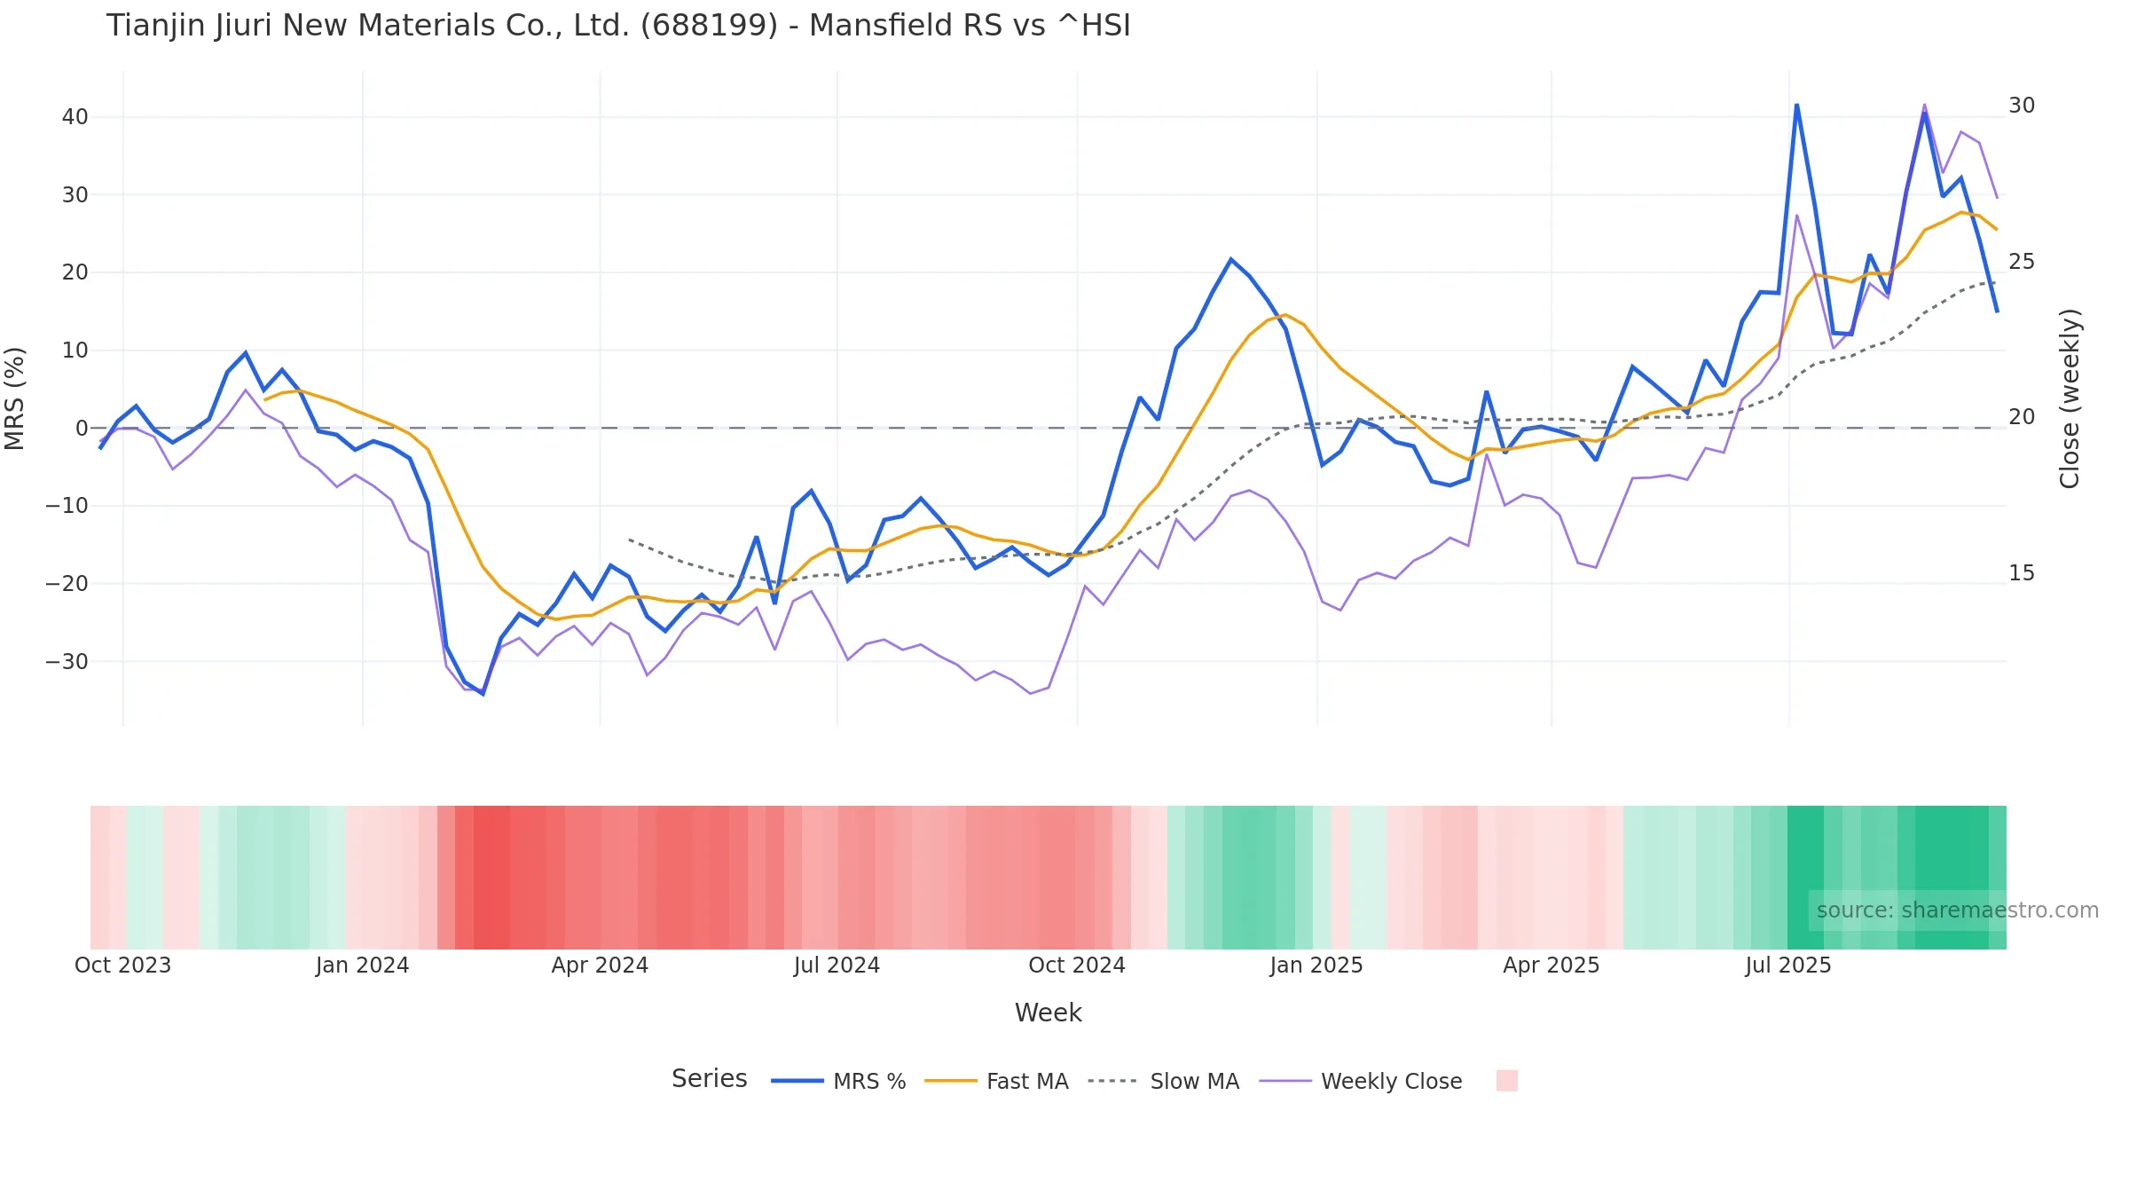
Task: Click the '−30' tick on MRS axis
Action: click(x=67, y=662)
